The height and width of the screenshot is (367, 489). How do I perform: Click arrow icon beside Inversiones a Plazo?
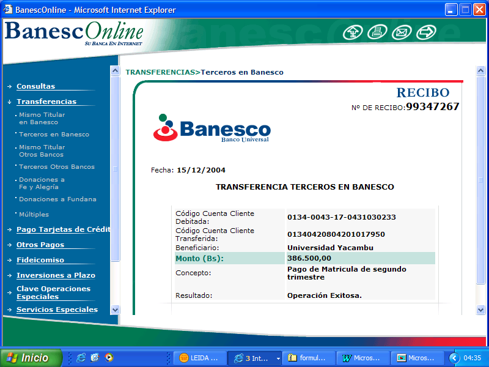[10, 276]
